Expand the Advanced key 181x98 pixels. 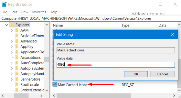[x=12, y=41]
